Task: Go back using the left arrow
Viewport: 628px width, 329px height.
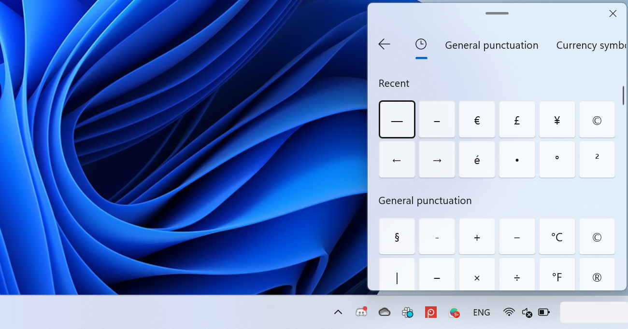Action: pos(384,44)
